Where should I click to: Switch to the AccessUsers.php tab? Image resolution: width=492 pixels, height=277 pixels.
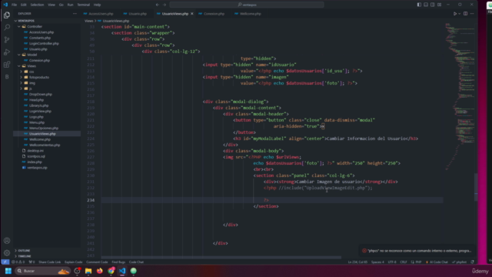(98, 14)
